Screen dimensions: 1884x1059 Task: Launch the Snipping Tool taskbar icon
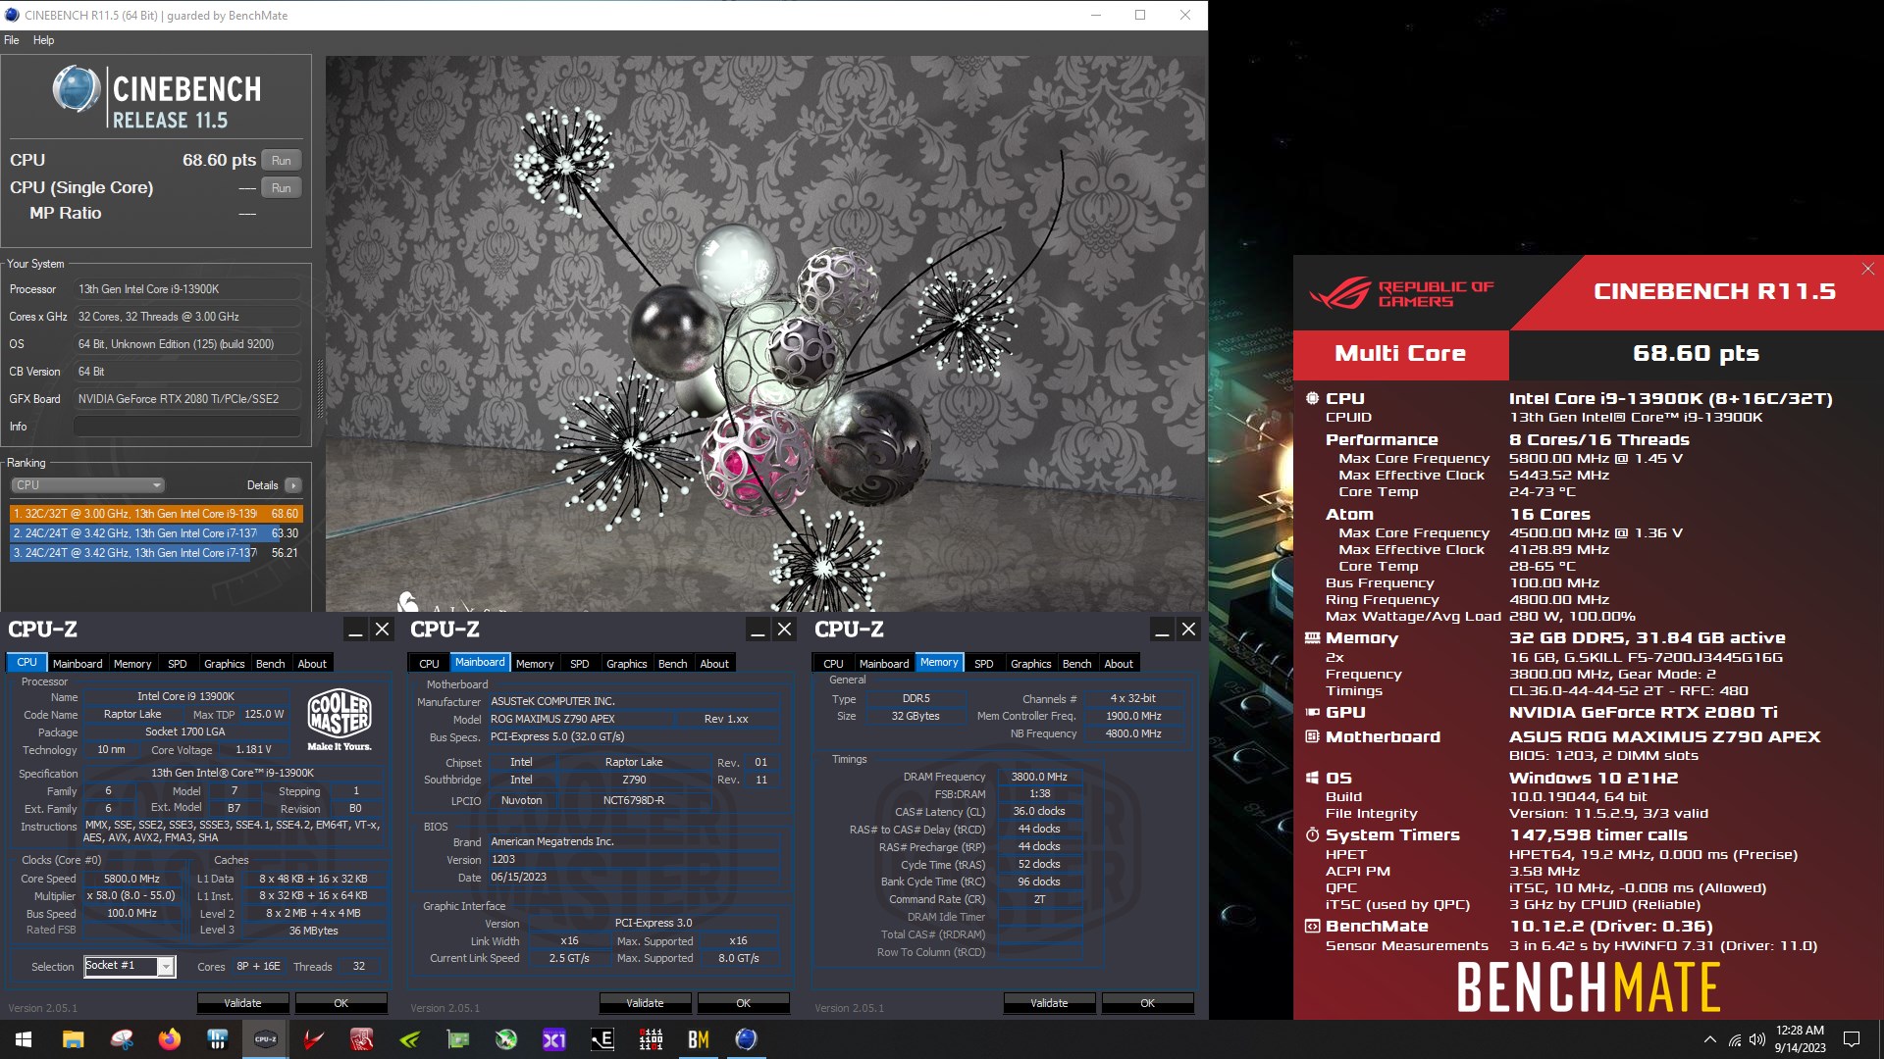[x=122, y=1039]
